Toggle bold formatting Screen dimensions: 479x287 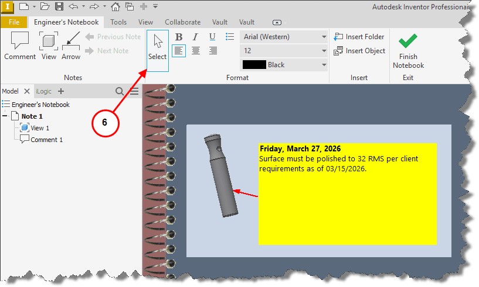tap(179, 37)
